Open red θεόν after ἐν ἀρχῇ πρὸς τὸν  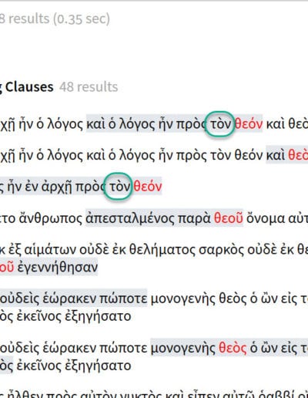(148, 187)
